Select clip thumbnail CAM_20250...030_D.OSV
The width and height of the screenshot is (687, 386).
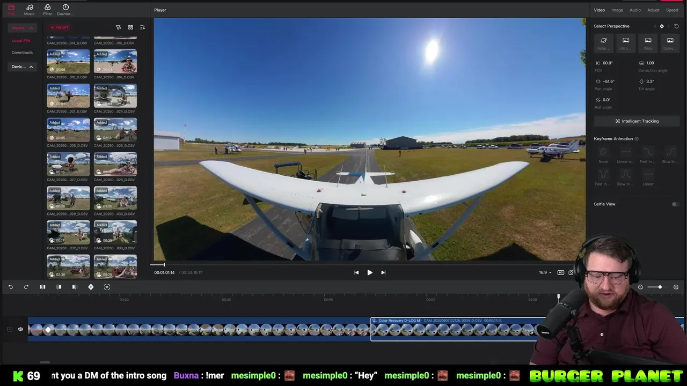pos(115,198)
